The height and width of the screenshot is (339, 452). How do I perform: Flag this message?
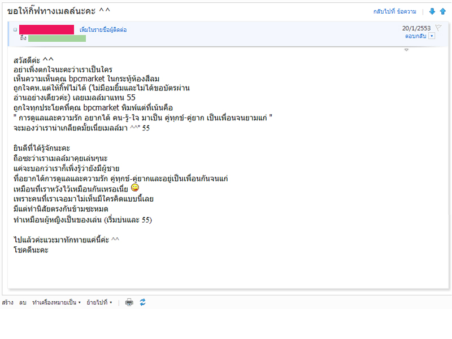point(438,28)
